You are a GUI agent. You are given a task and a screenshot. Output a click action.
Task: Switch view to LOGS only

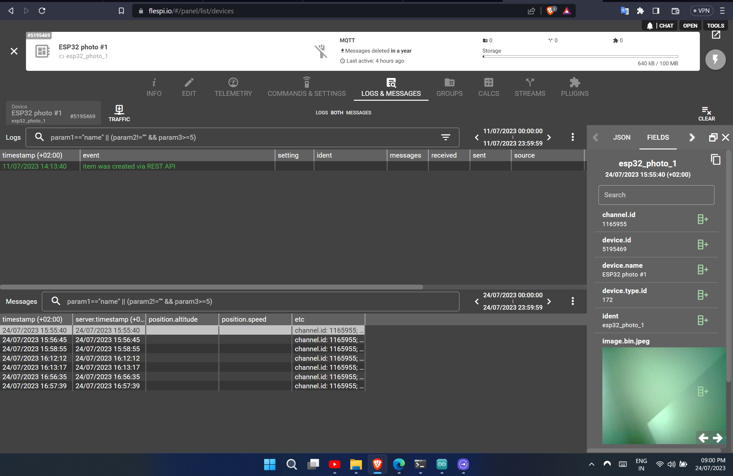[322, 113]
